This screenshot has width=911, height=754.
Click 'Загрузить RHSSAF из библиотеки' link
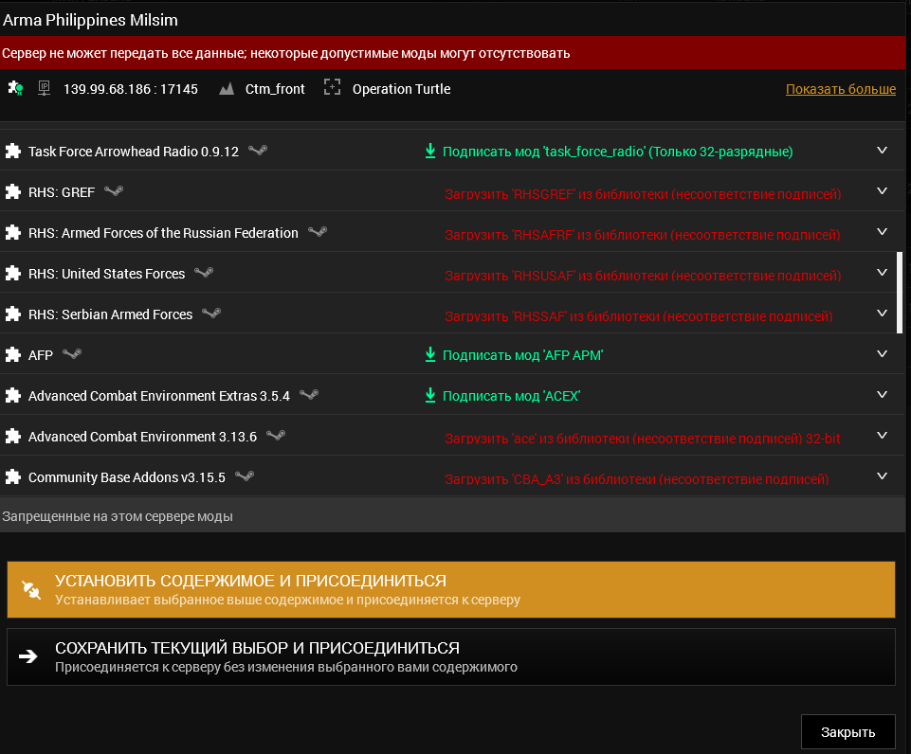tap(639, 316)
